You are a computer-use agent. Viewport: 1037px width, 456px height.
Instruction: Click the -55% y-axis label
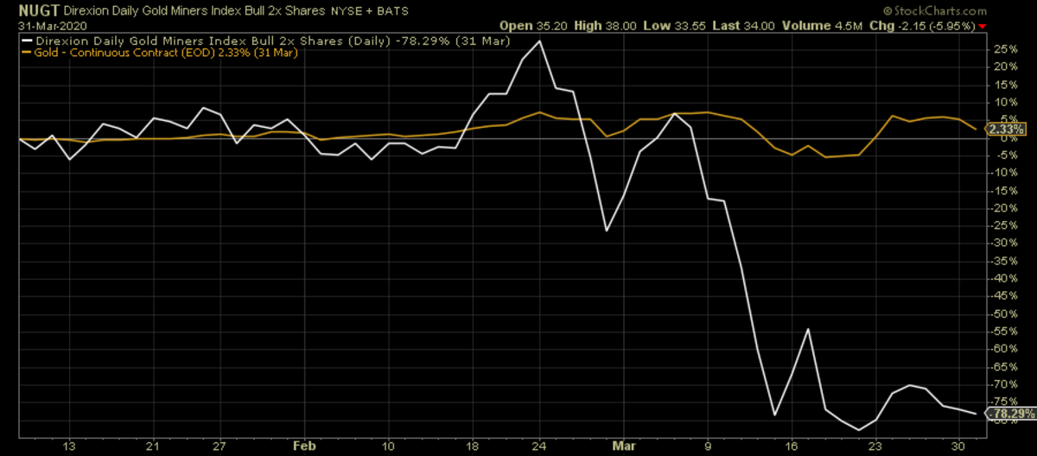tap(1003, 331)
